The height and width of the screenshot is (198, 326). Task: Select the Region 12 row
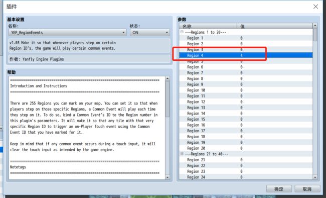246,102
